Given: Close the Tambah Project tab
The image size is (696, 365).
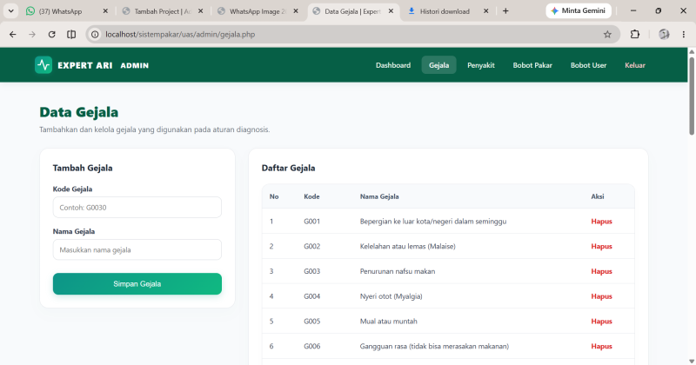Looking at the screenshot, I should (201, 11).
